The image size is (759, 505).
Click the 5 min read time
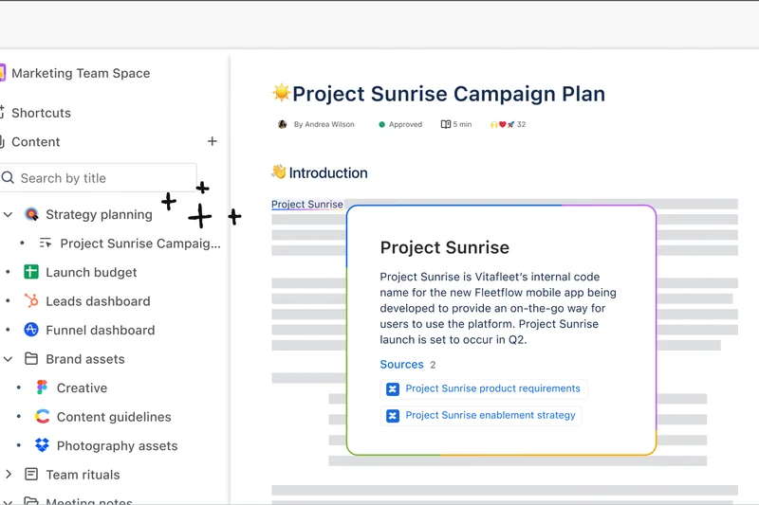click(x=462, y=124)
